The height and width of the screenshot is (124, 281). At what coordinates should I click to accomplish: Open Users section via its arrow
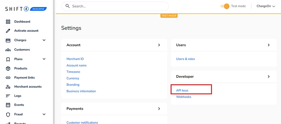pyautogui.click(x=269, y=45)
